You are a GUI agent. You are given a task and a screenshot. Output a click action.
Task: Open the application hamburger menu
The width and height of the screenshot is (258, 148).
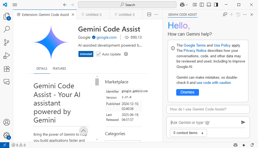pyautogui.click(x=15, y=5)
